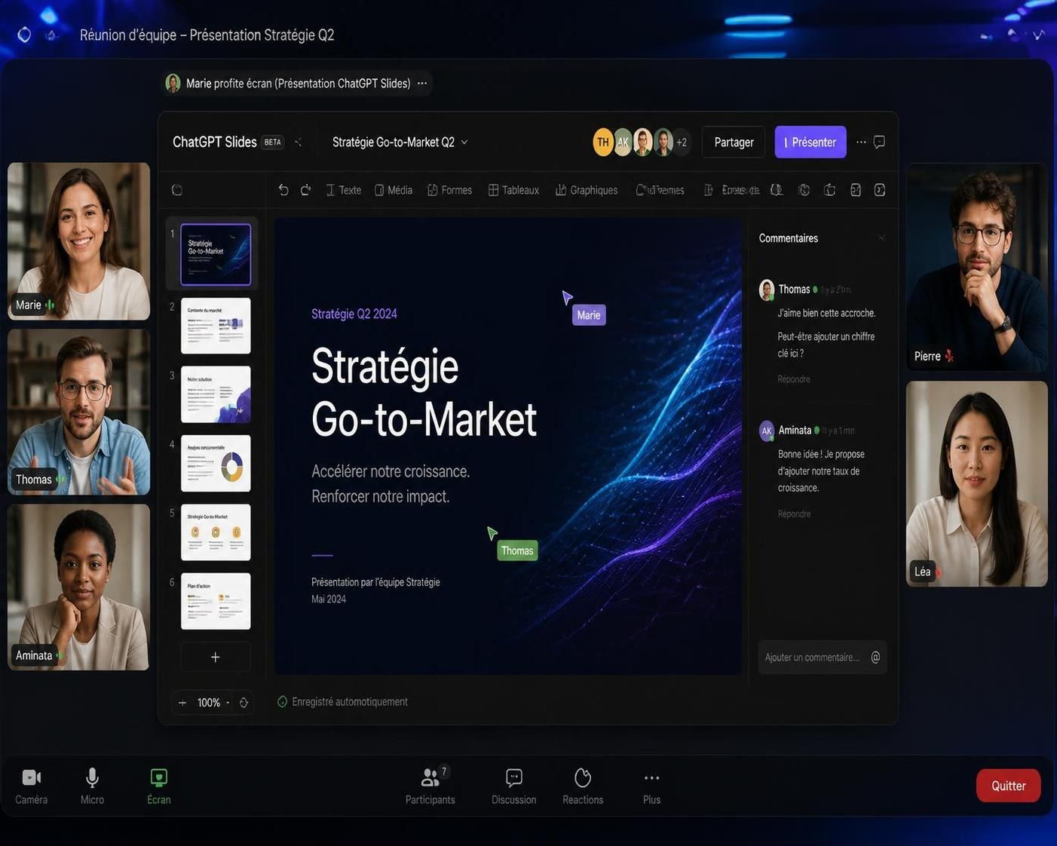The image size is (1057, 846).
Task: Close the Commentaires panel
Action: click(x=881, y=238)
